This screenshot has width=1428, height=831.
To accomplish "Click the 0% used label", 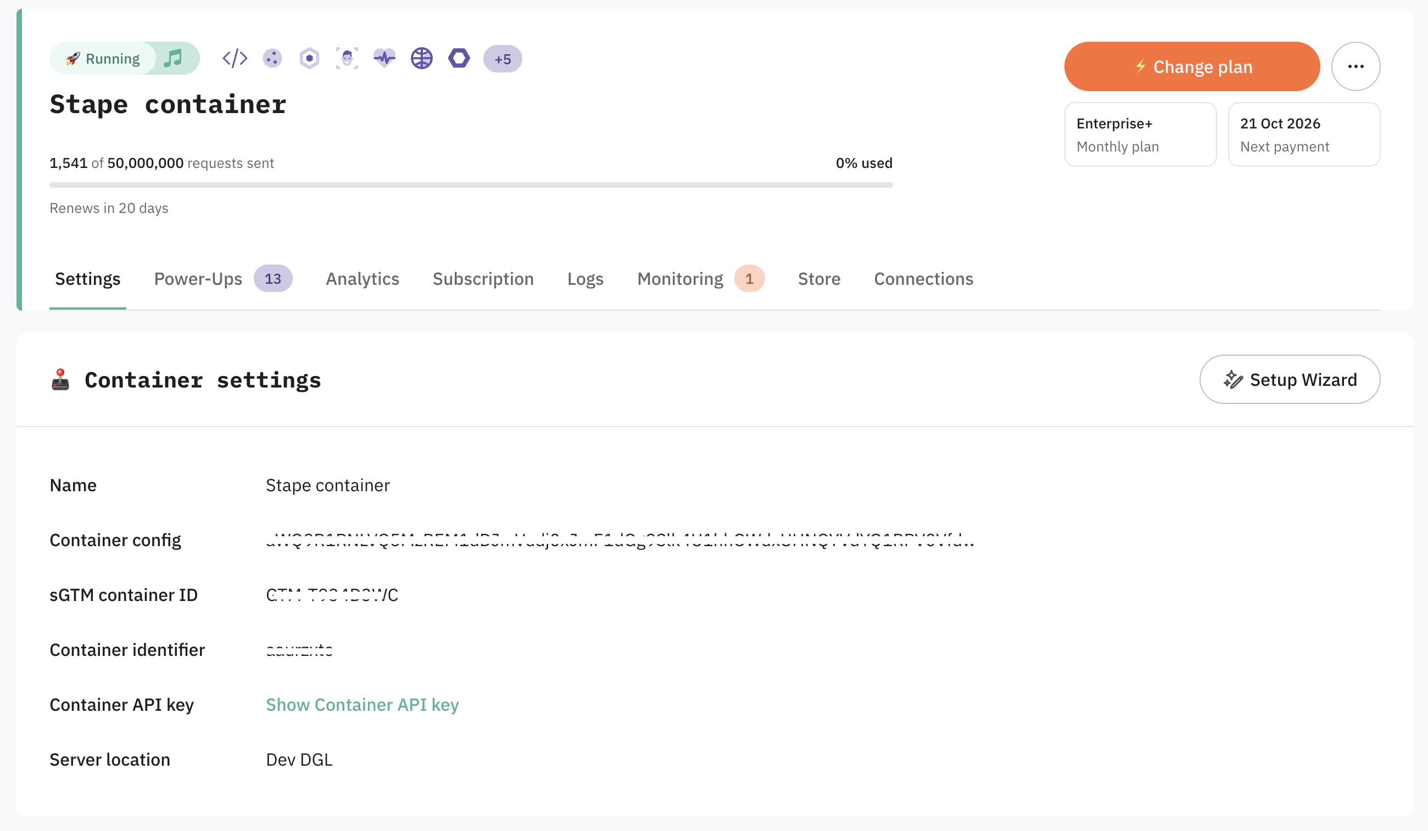I will coord(863,163).
